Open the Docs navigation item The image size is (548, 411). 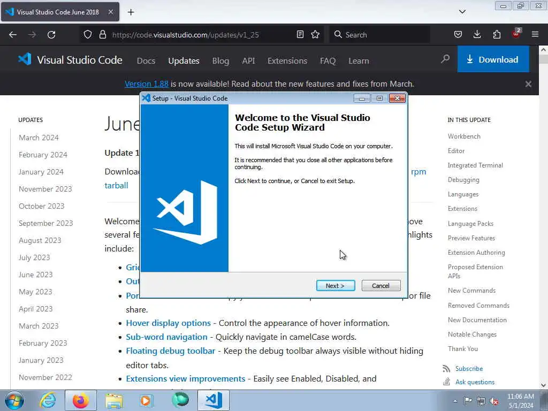click(x=146, y=61)
